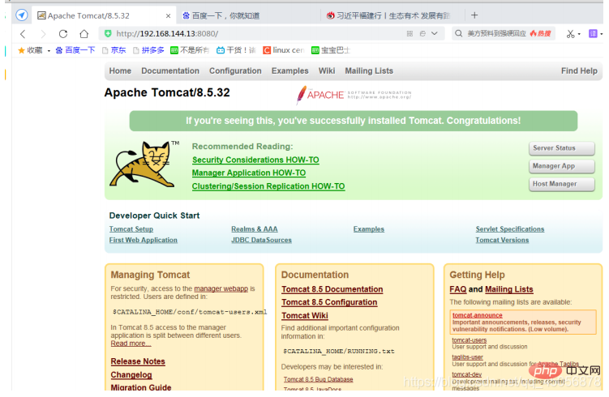This screenshot has height=397, width=609.
Task: Click the green security shield icon
Action: point(108,34)
